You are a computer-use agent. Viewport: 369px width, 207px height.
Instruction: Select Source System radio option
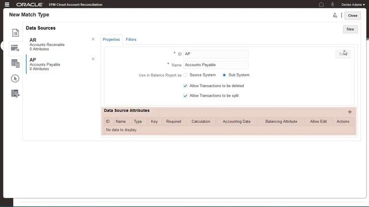click(x=186, y=75)
